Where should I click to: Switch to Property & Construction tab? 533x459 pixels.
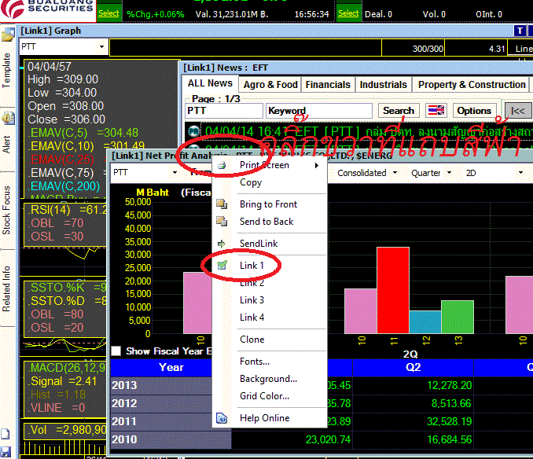click(x=472, y=85)
